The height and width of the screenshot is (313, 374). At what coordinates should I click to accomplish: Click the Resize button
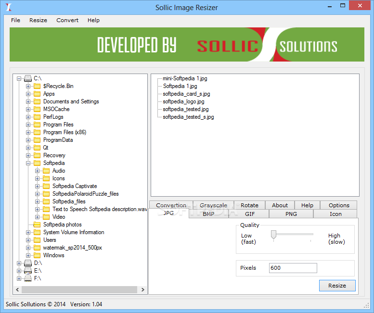pos(337,286)
